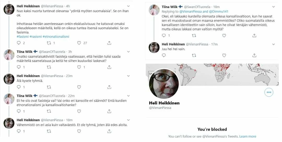The image size is (282, 142).
Task: Open the #fasismi hashtag
Action: pos(23,37)
